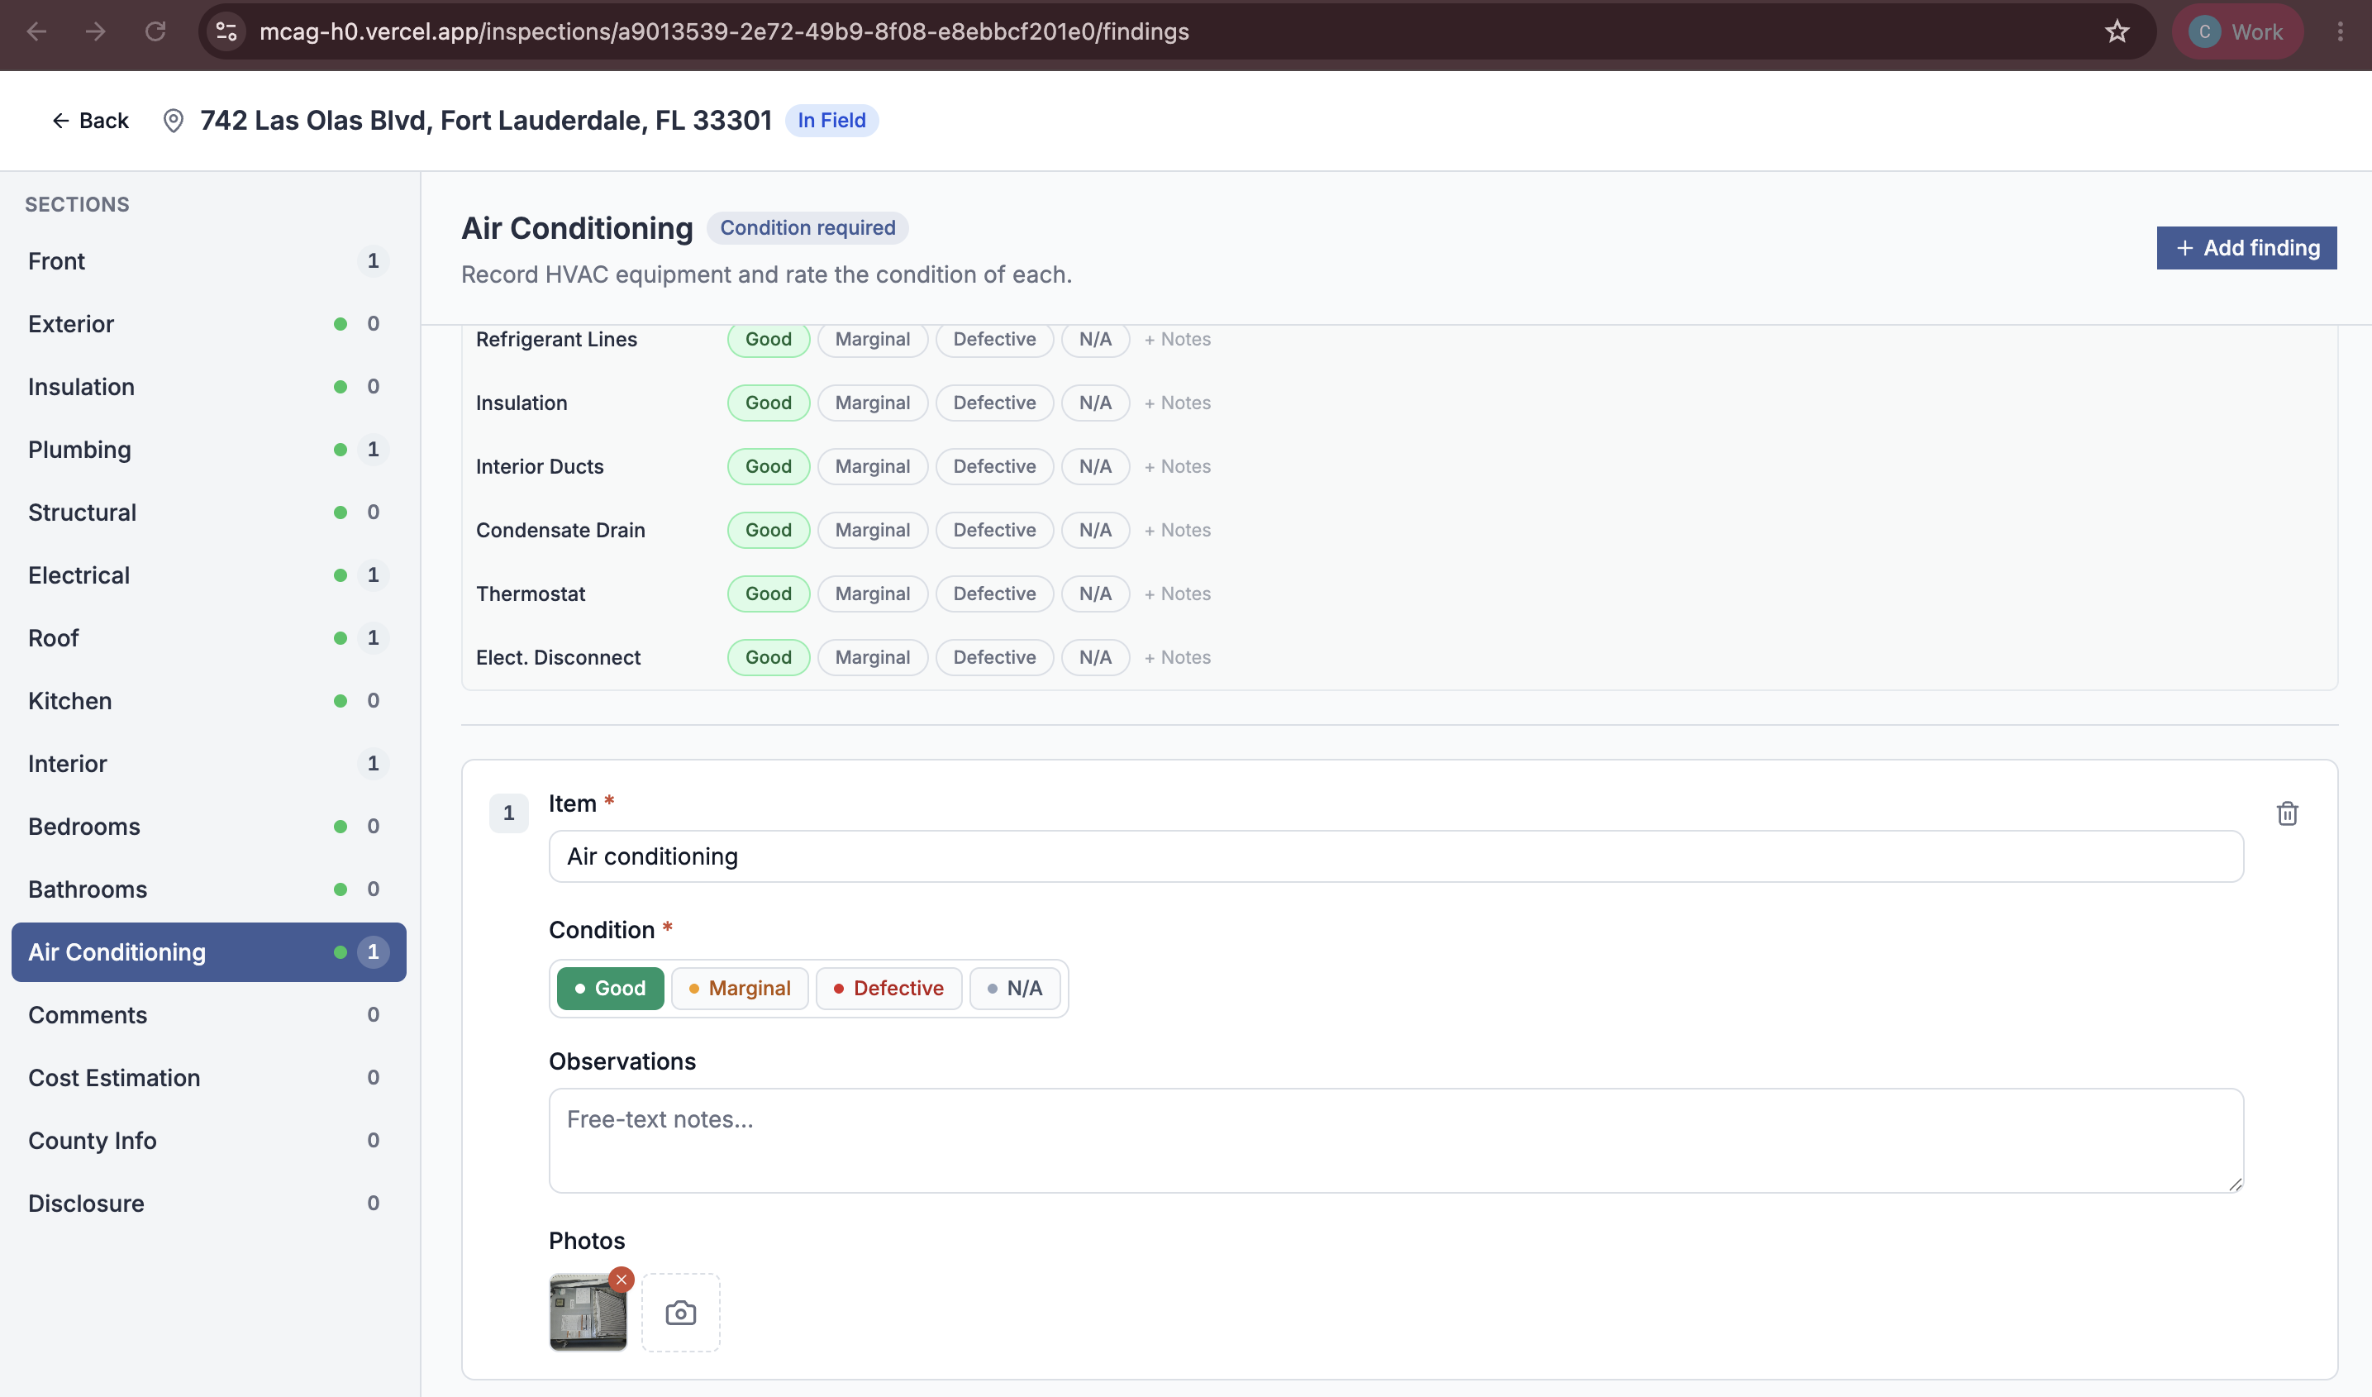The height and width of the screenshot is (1397, 2372).
Task: Set Insulation row to N/A
Action: coord(1095,403)
